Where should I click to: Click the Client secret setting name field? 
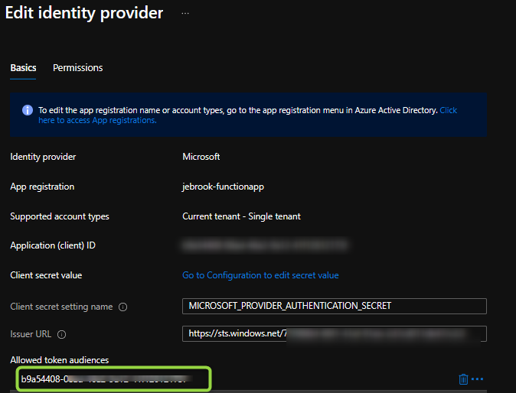click(x=335, y=306)
